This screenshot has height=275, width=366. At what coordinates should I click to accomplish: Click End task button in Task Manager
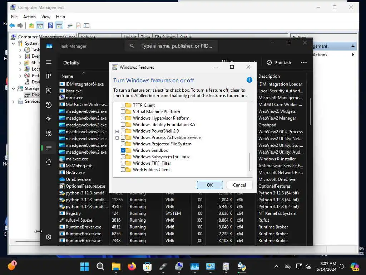[x=279, y=63]
